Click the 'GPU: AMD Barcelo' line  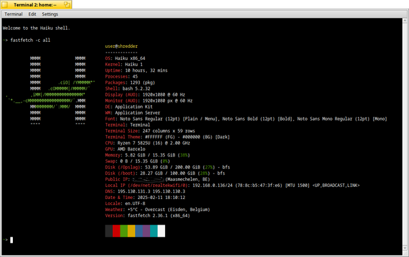(125, 149)
